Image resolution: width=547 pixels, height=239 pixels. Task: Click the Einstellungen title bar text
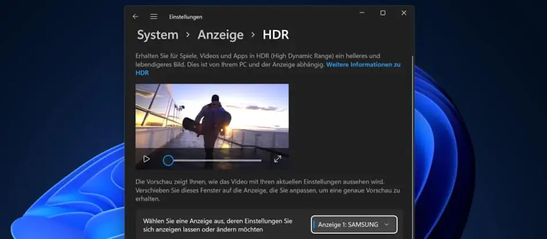tap(185, 17)
